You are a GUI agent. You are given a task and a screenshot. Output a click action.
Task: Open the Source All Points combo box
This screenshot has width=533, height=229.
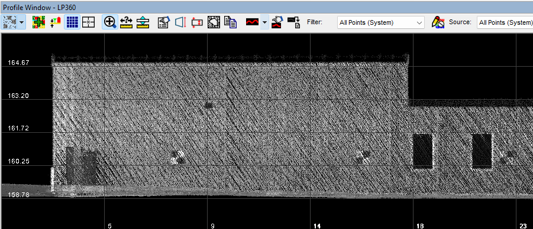click(505, 22)
